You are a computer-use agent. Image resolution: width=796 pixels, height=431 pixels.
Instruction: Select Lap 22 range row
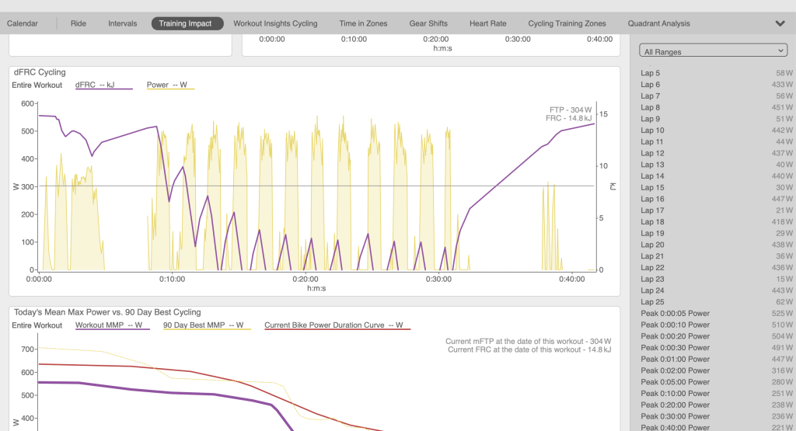[x=716, y=268]
